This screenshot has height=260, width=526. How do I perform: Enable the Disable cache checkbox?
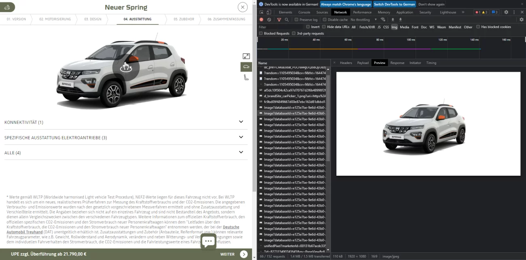325,19
